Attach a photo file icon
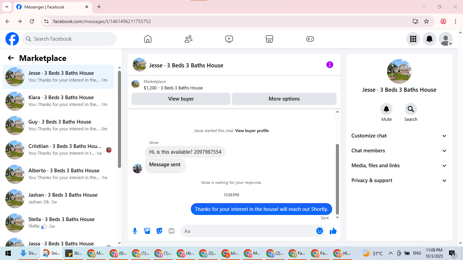The image size is (463, 260). (x=147, y=231)
